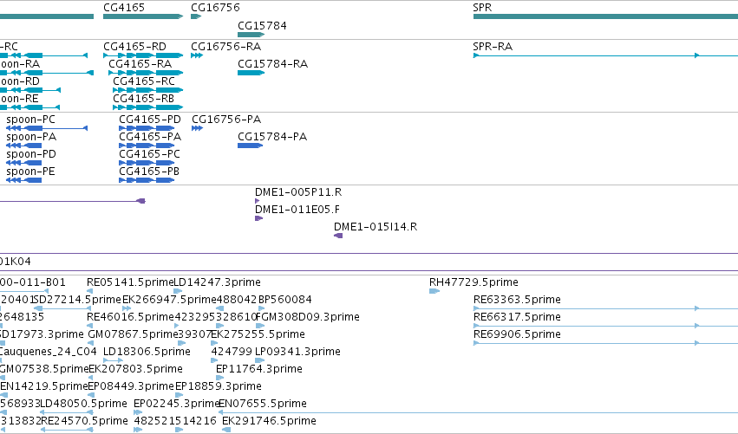Click the CG16756-PA protein arrows

point(197,128)
